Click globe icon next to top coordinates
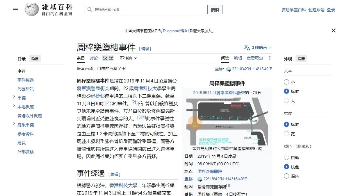Image resolution: width=349 pixels, height=196 pixels. click(229, 69)
